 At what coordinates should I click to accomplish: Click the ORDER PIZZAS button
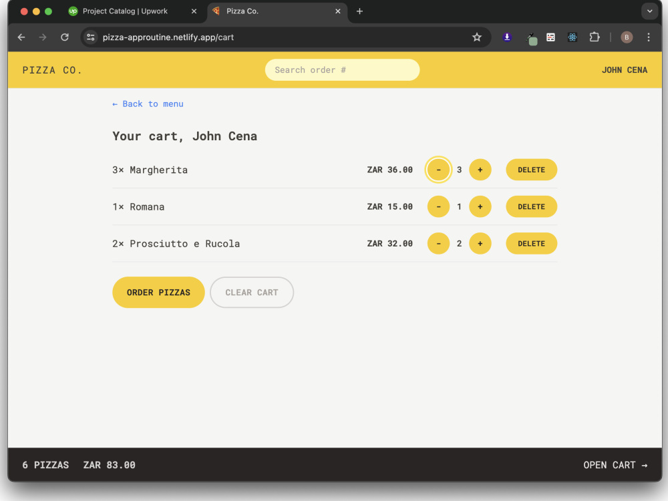pos(158,293)
